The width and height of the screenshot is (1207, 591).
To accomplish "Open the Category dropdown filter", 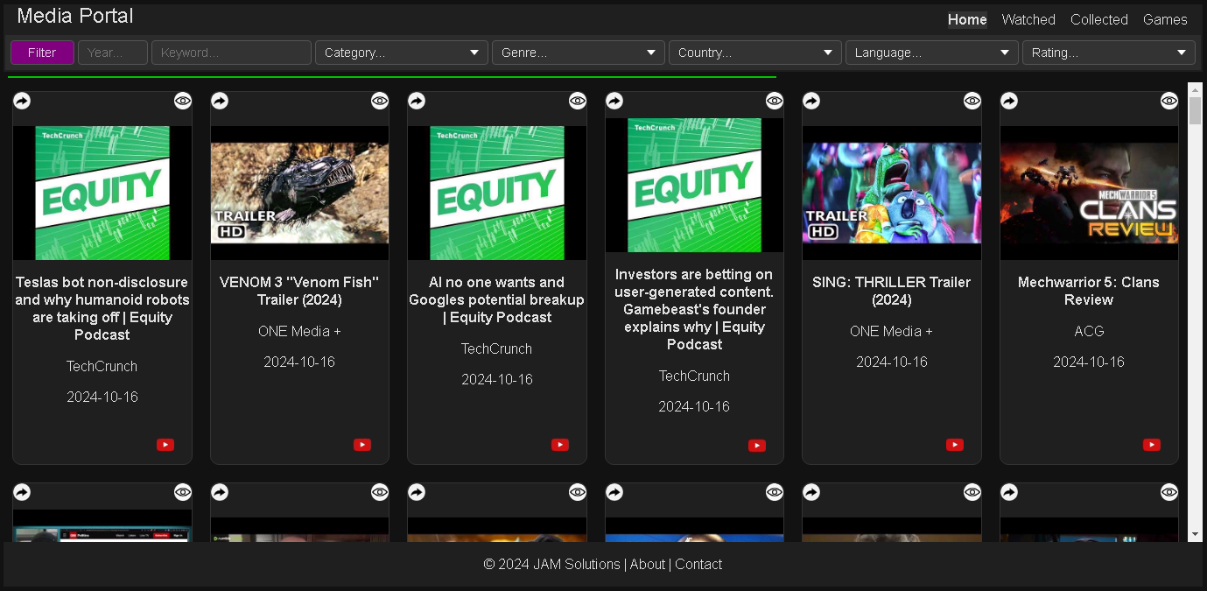I will 402,53.
